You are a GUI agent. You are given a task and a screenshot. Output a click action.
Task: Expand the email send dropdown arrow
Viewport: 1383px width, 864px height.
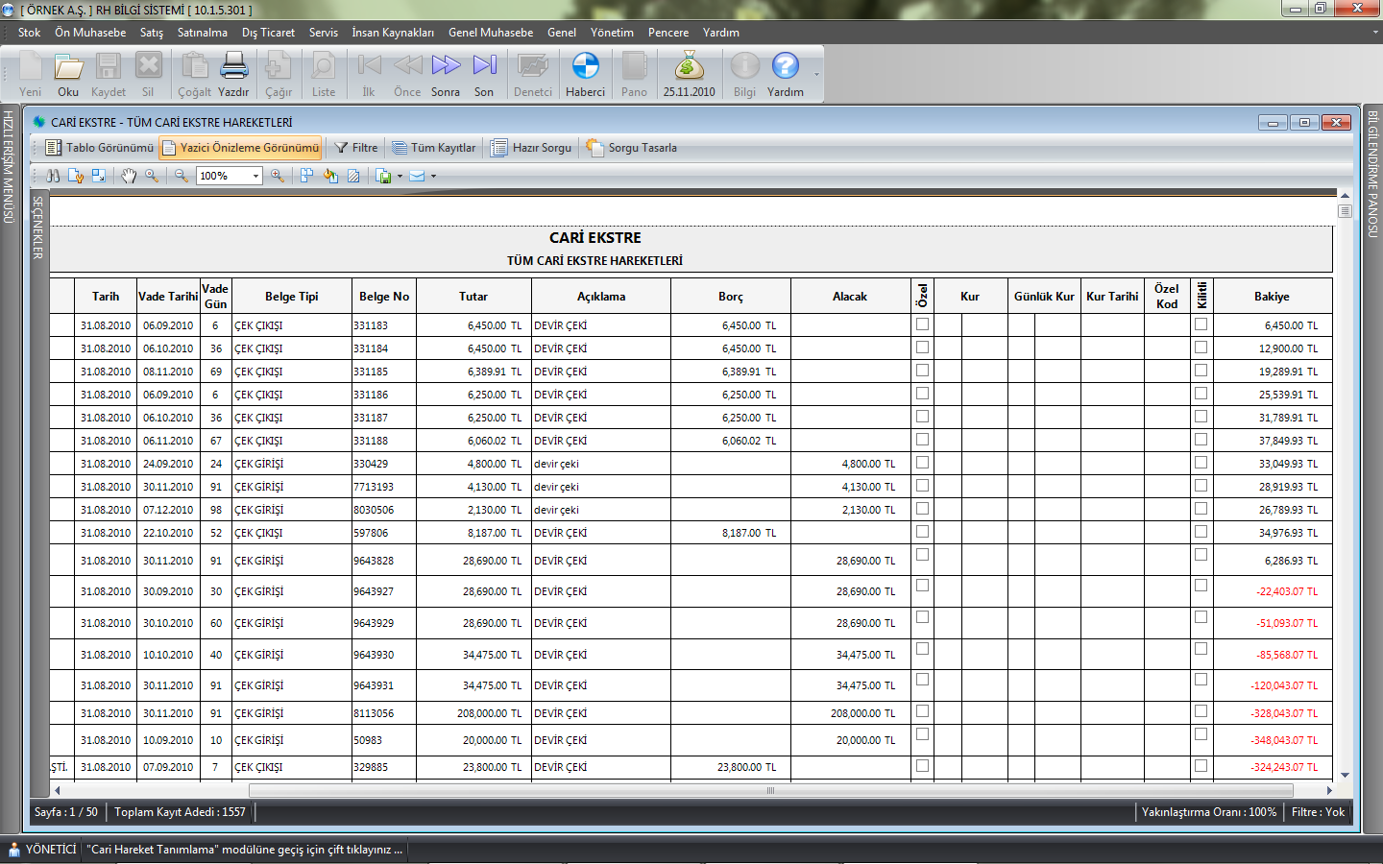[x=433, y=177]
